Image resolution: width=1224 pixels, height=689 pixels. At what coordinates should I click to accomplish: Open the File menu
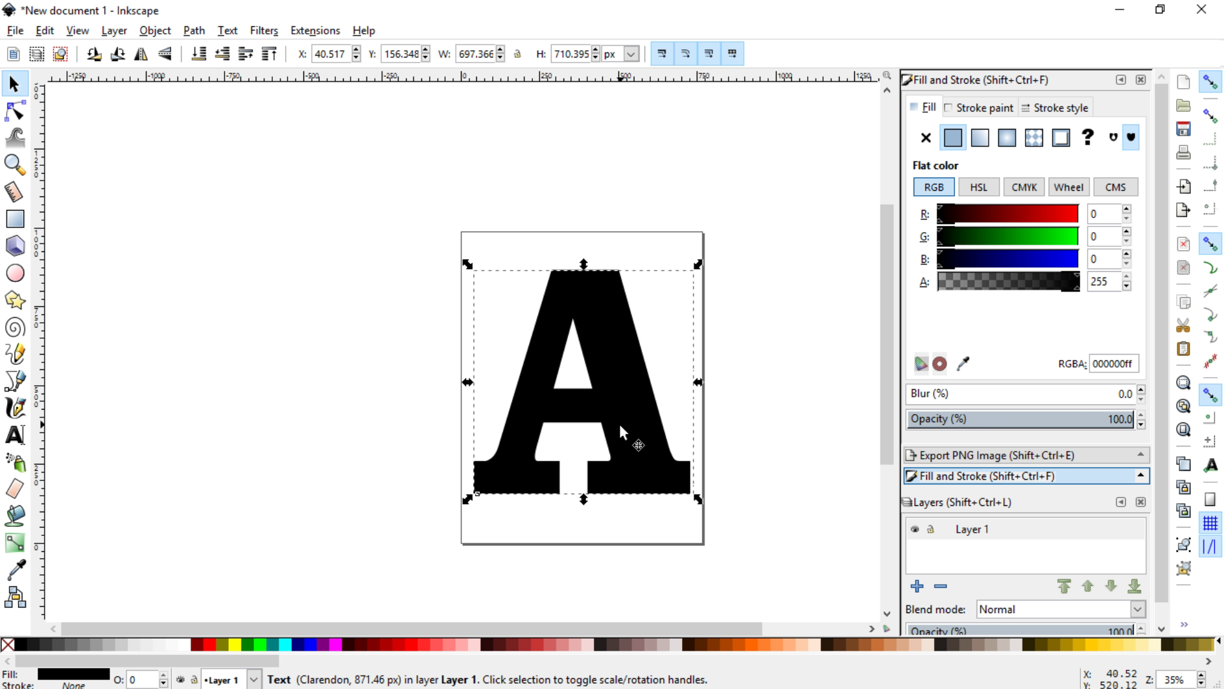tap(15, 31)
